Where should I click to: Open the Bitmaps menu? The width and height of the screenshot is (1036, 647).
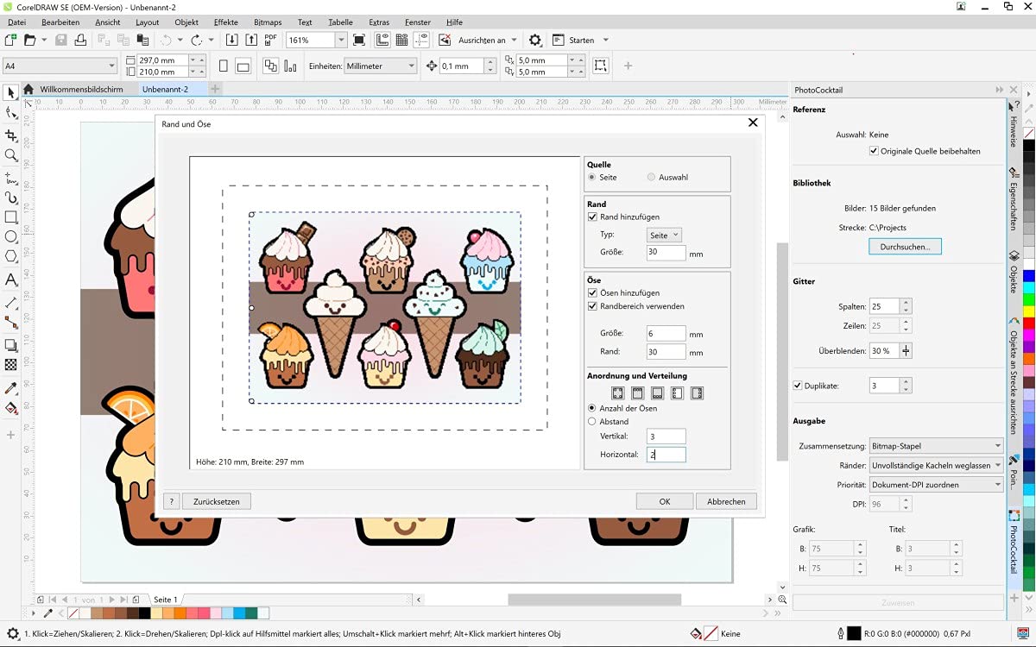click(x=268, y=22)
